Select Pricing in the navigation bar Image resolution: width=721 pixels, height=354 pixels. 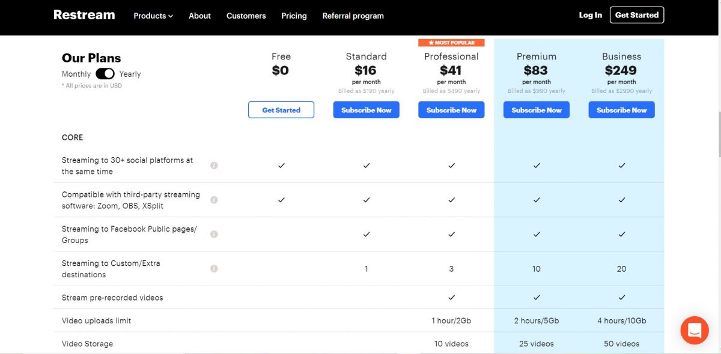coord(294,16)
